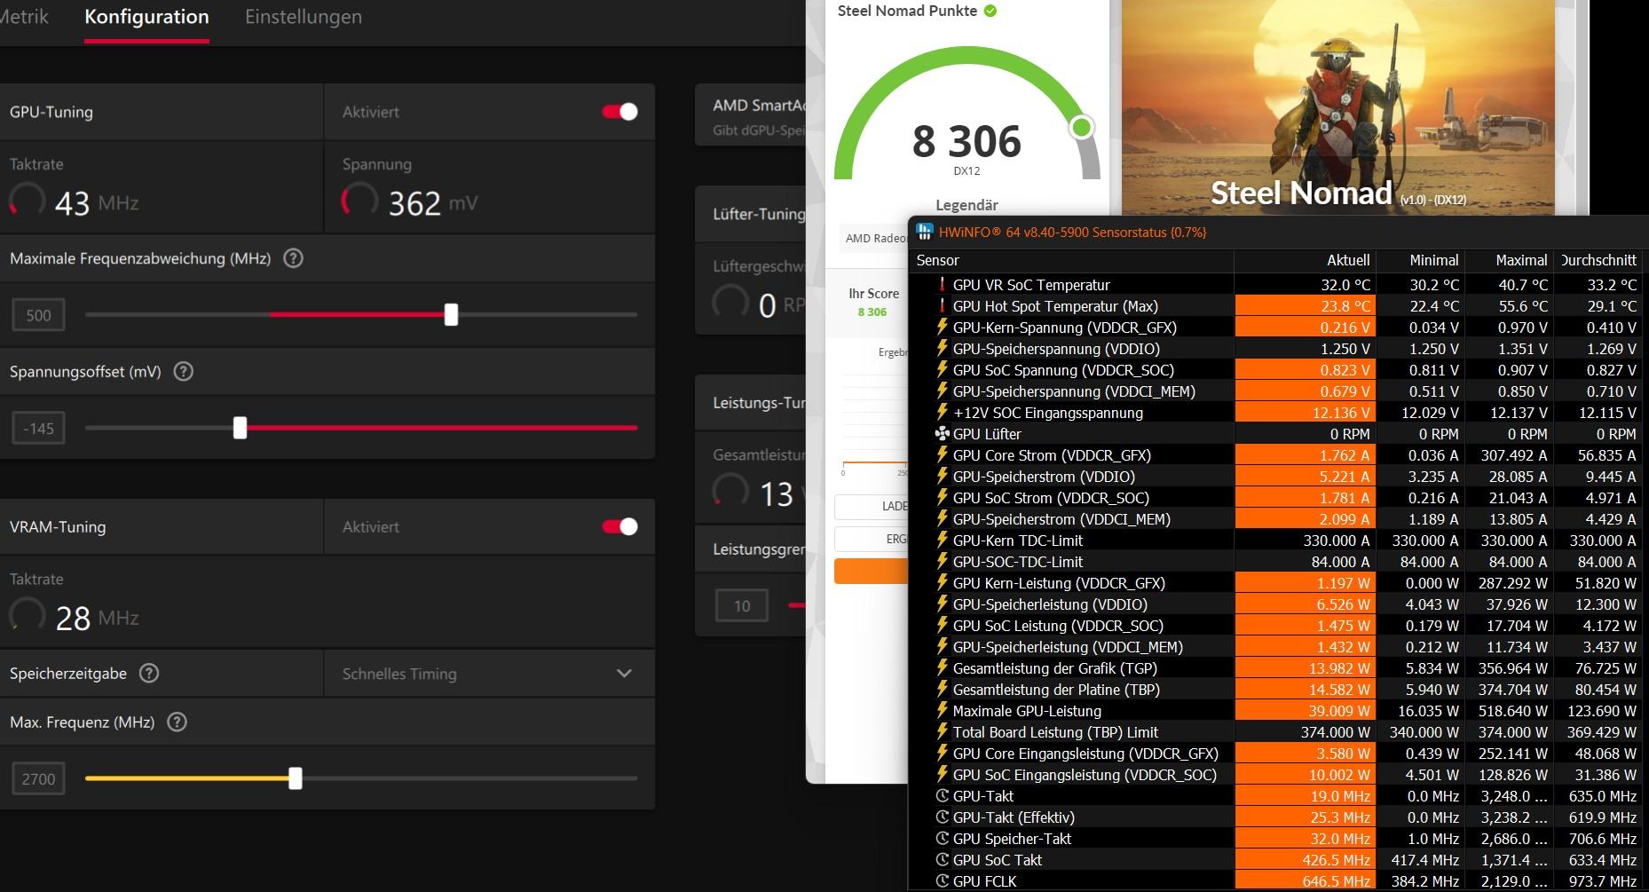Click lightning icon of GPU Core Strom row
The height and width of the screenshot is (892, 1649).
coord(943,454)
